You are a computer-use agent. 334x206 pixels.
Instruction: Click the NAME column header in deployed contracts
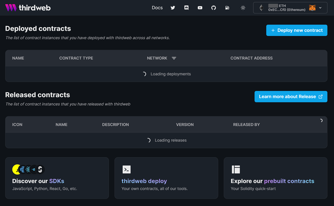tap(18, 58)
